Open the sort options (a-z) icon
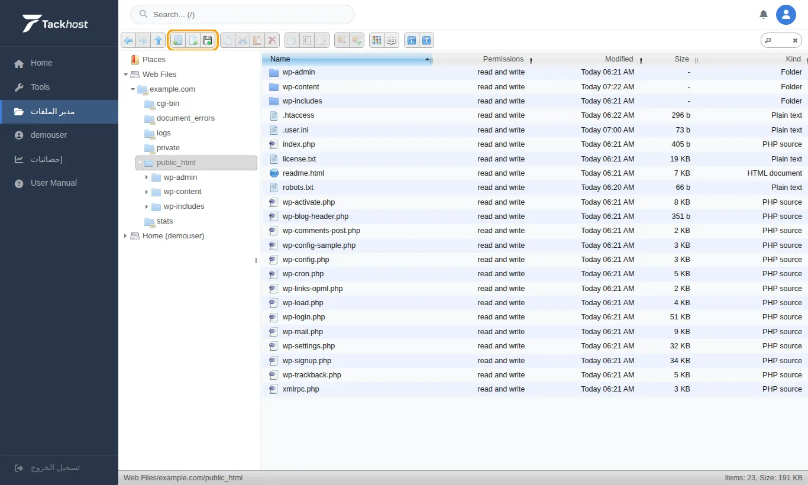 click(391, 40)
